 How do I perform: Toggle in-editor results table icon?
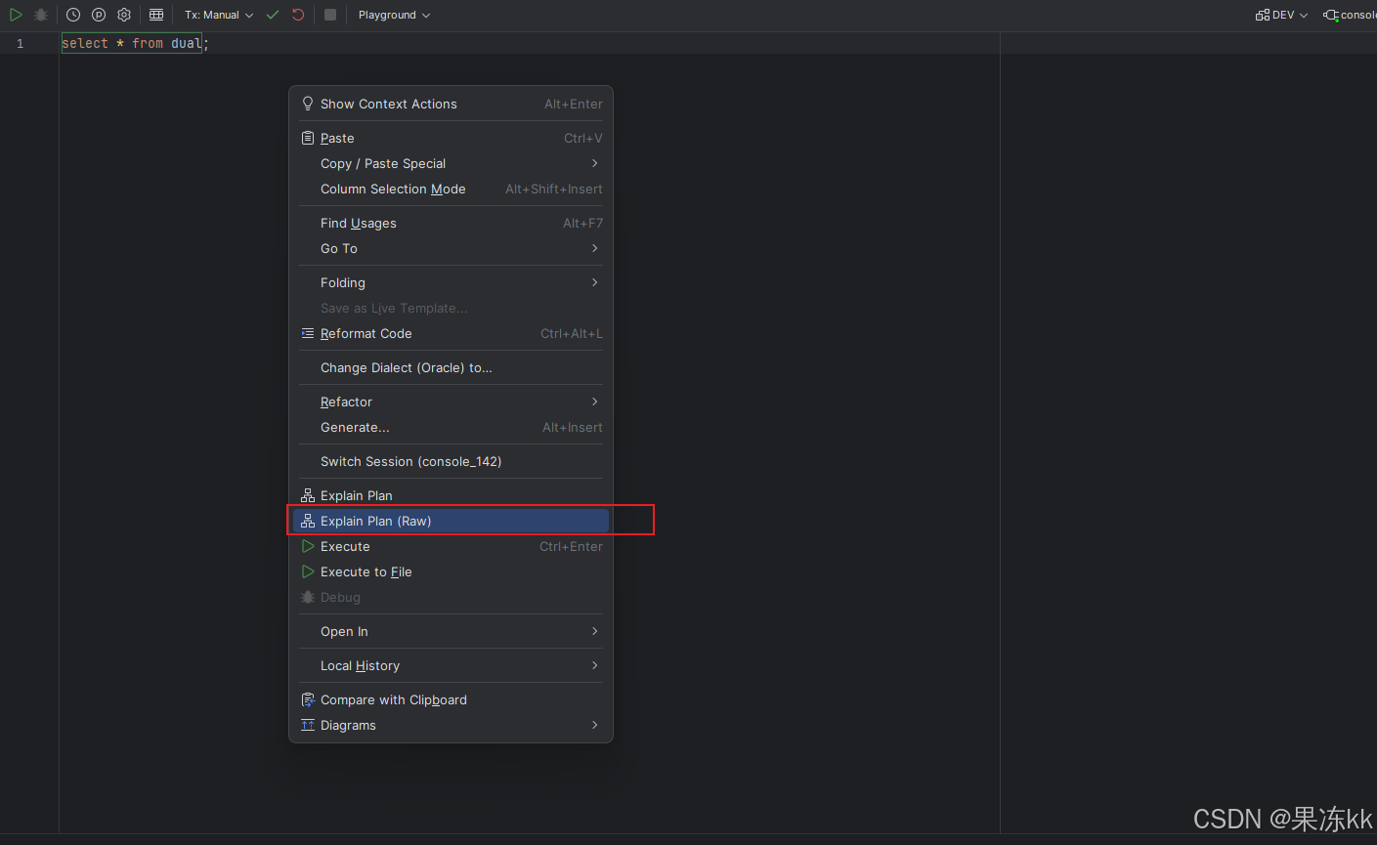point(156,15)
